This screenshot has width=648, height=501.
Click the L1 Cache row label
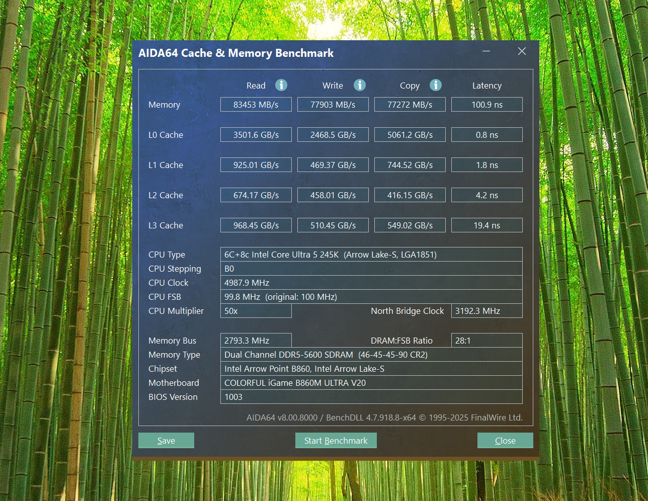tap(166, 165)
